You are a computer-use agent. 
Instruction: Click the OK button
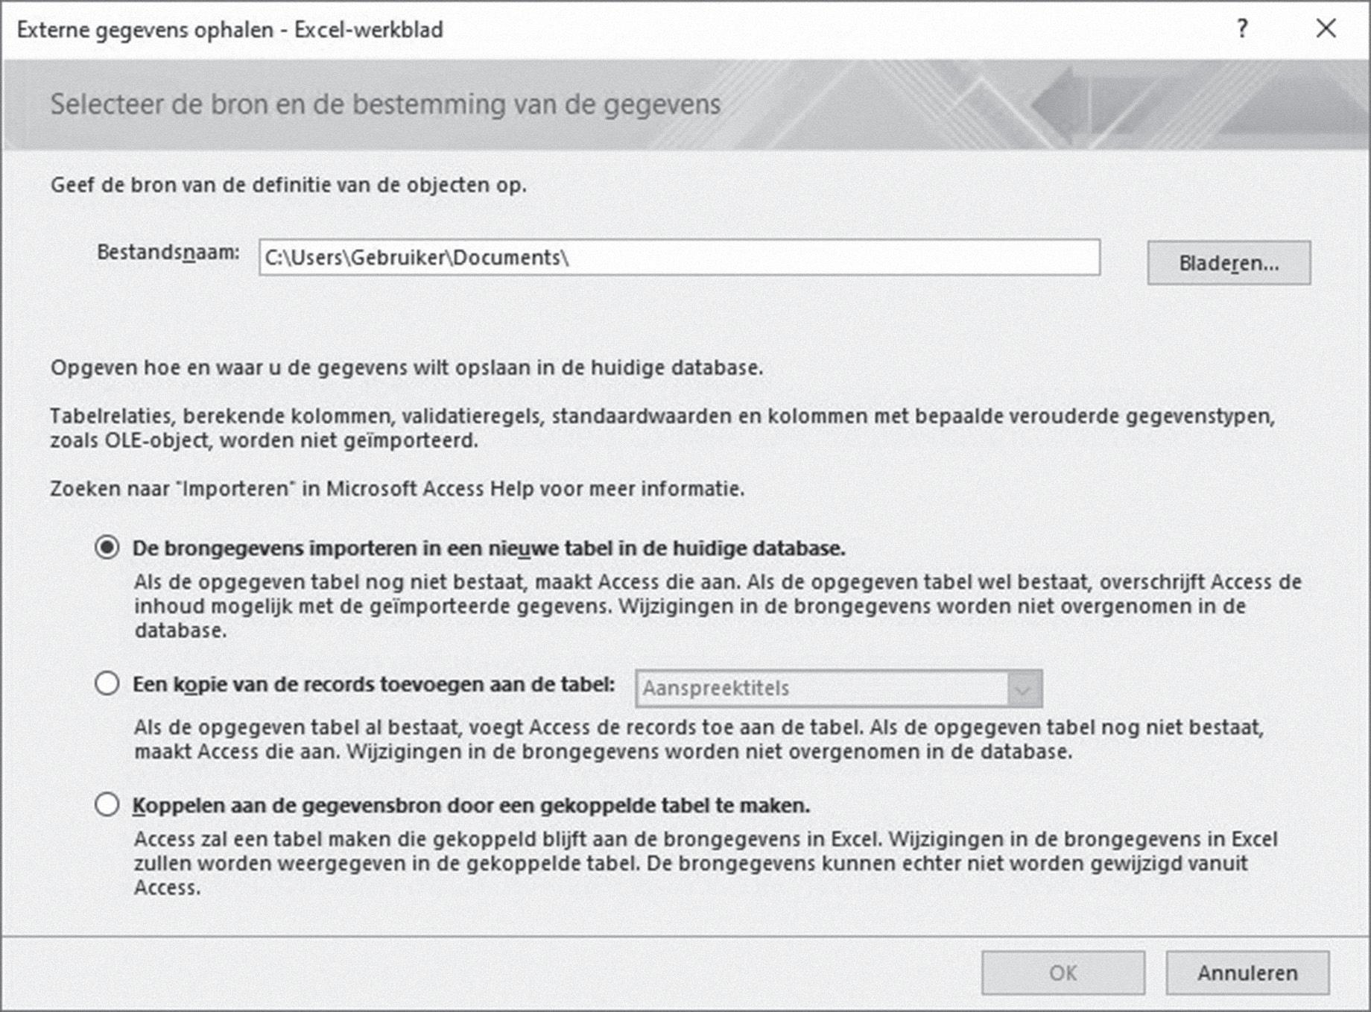1063,973
